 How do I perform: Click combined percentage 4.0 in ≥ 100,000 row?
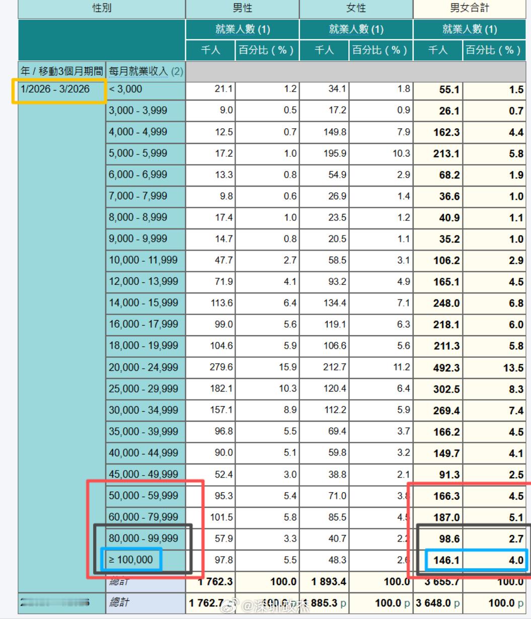click(516, 560)
